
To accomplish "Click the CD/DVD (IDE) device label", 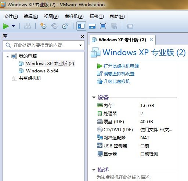I will click(x=118, y=130).
